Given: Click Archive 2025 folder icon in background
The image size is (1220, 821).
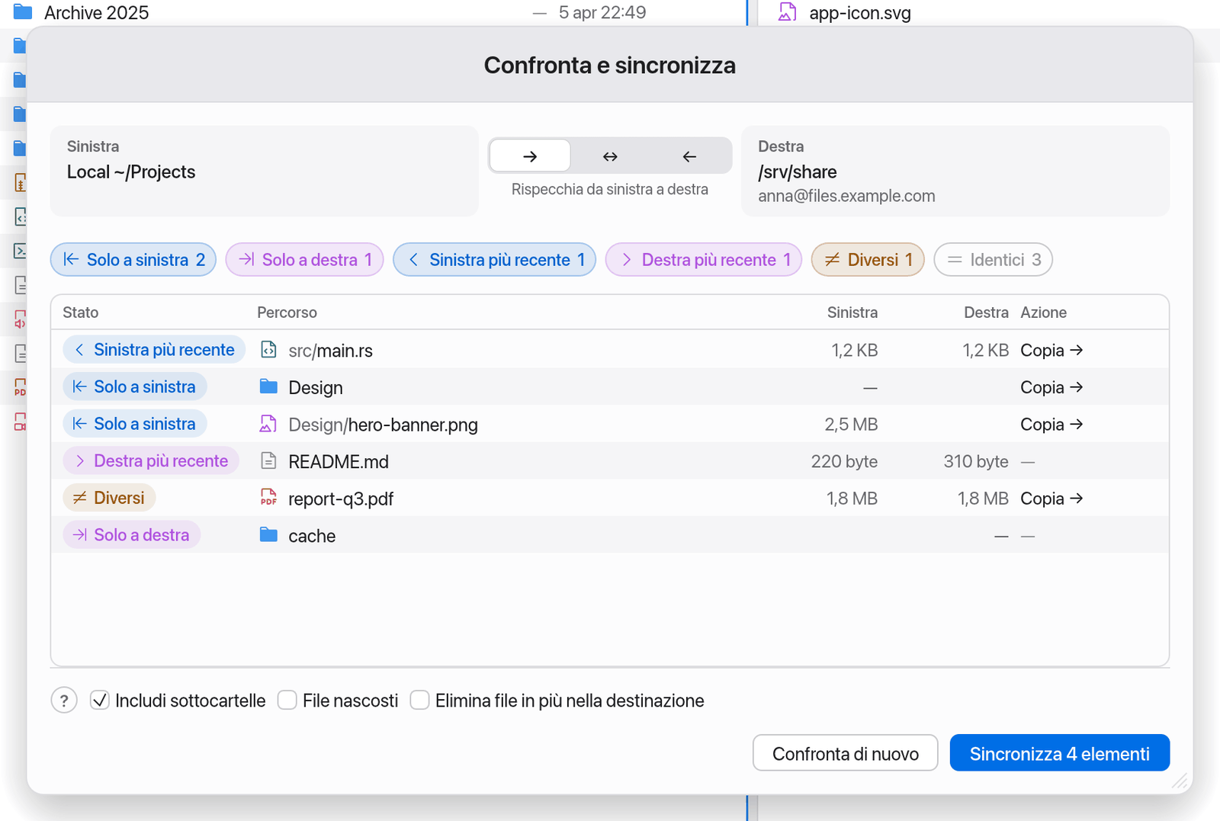Looking at the screenshot, I should (x=23, y=12).
